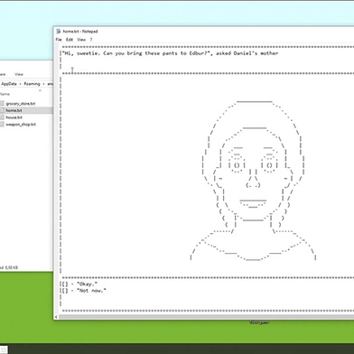Click the brackets before "Okay." option
This screenshot has width=354, height=354.
(65, 284)
